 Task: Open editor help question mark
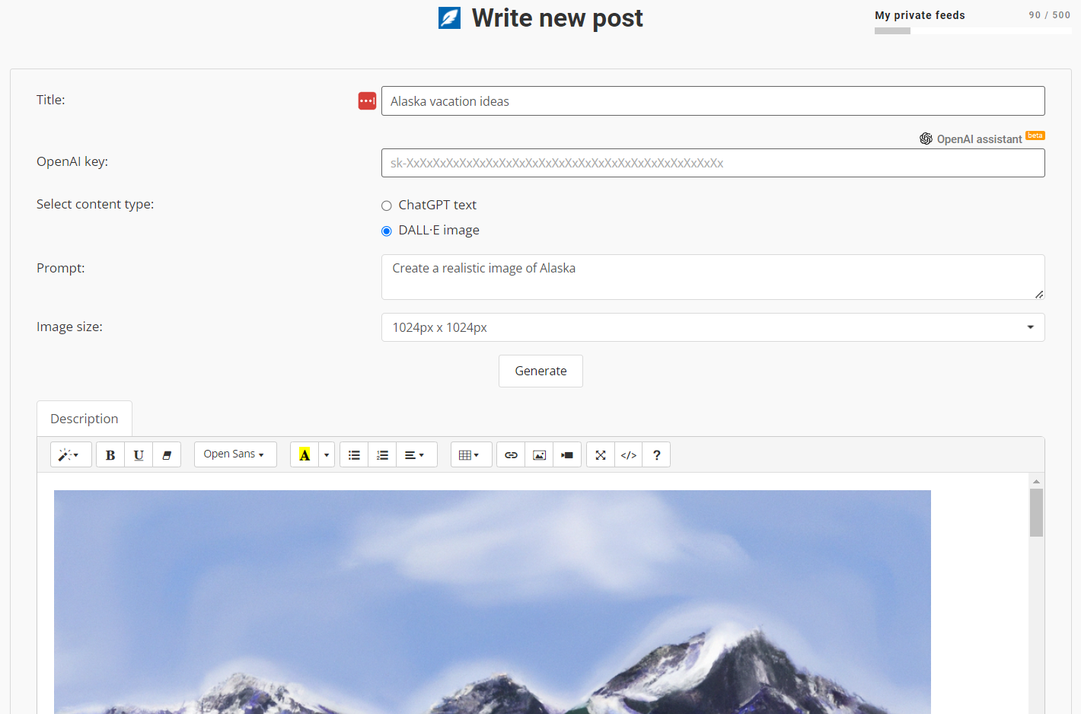pos(656,454)
